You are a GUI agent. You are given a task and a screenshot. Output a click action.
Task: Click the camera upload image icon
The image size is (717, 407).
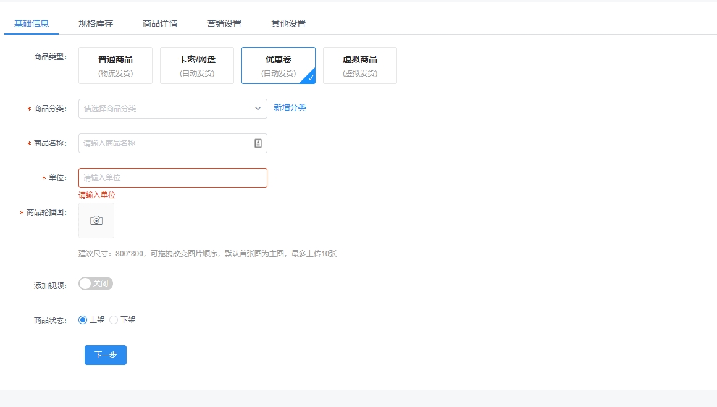96,220
